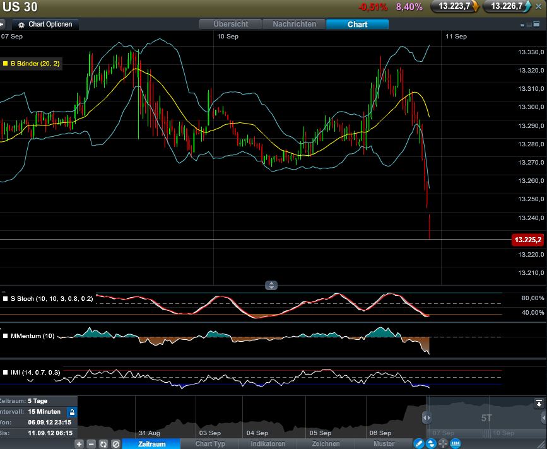Click the crosshair cursor icon
Image resolution: width=547 pixels, height=449 pixels.
pyautogui.click(x=443, y=443)
